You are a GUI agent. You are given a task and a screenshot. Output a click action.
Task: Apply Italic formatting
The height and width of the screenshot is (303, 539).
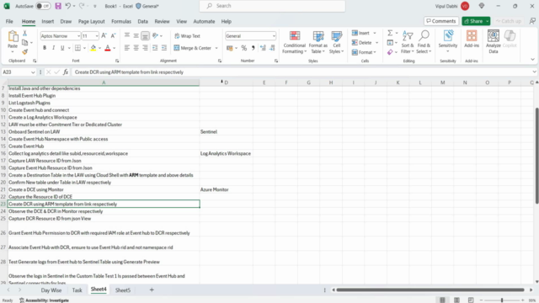[x=53, y=48]
